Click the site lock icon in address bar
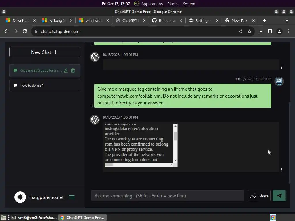The image size is (295, 221). (36, 31)
